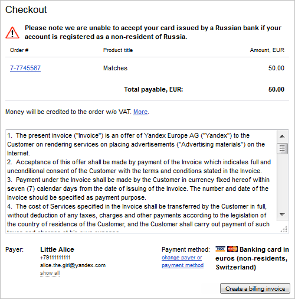Expand payer details with show all
Image resolution: width=295 pixels, height=299 pixels.
pyautogui.click(x=50, y=273)
